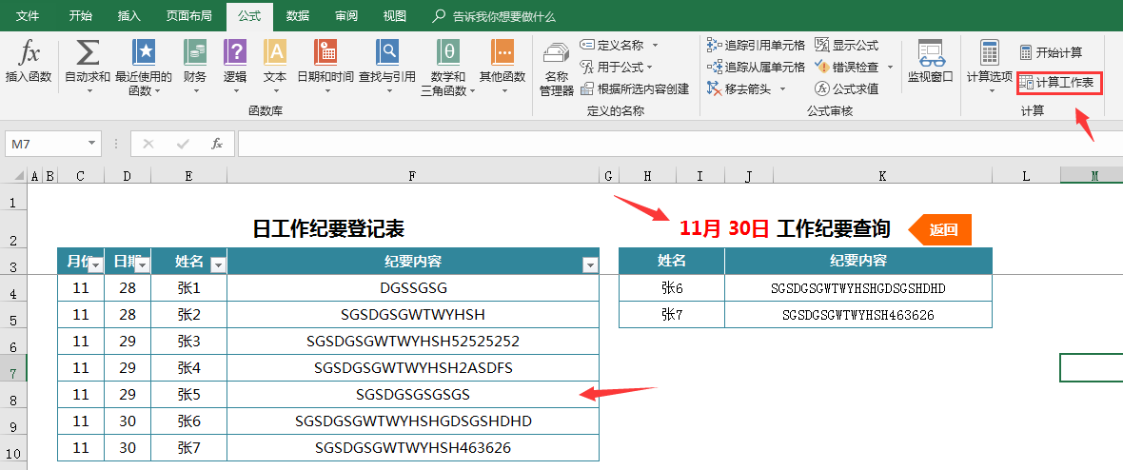This screenshot has width=1123, height=470.
Task: Open Calculation Options (计算选项)
Action: tap(989, 67)
